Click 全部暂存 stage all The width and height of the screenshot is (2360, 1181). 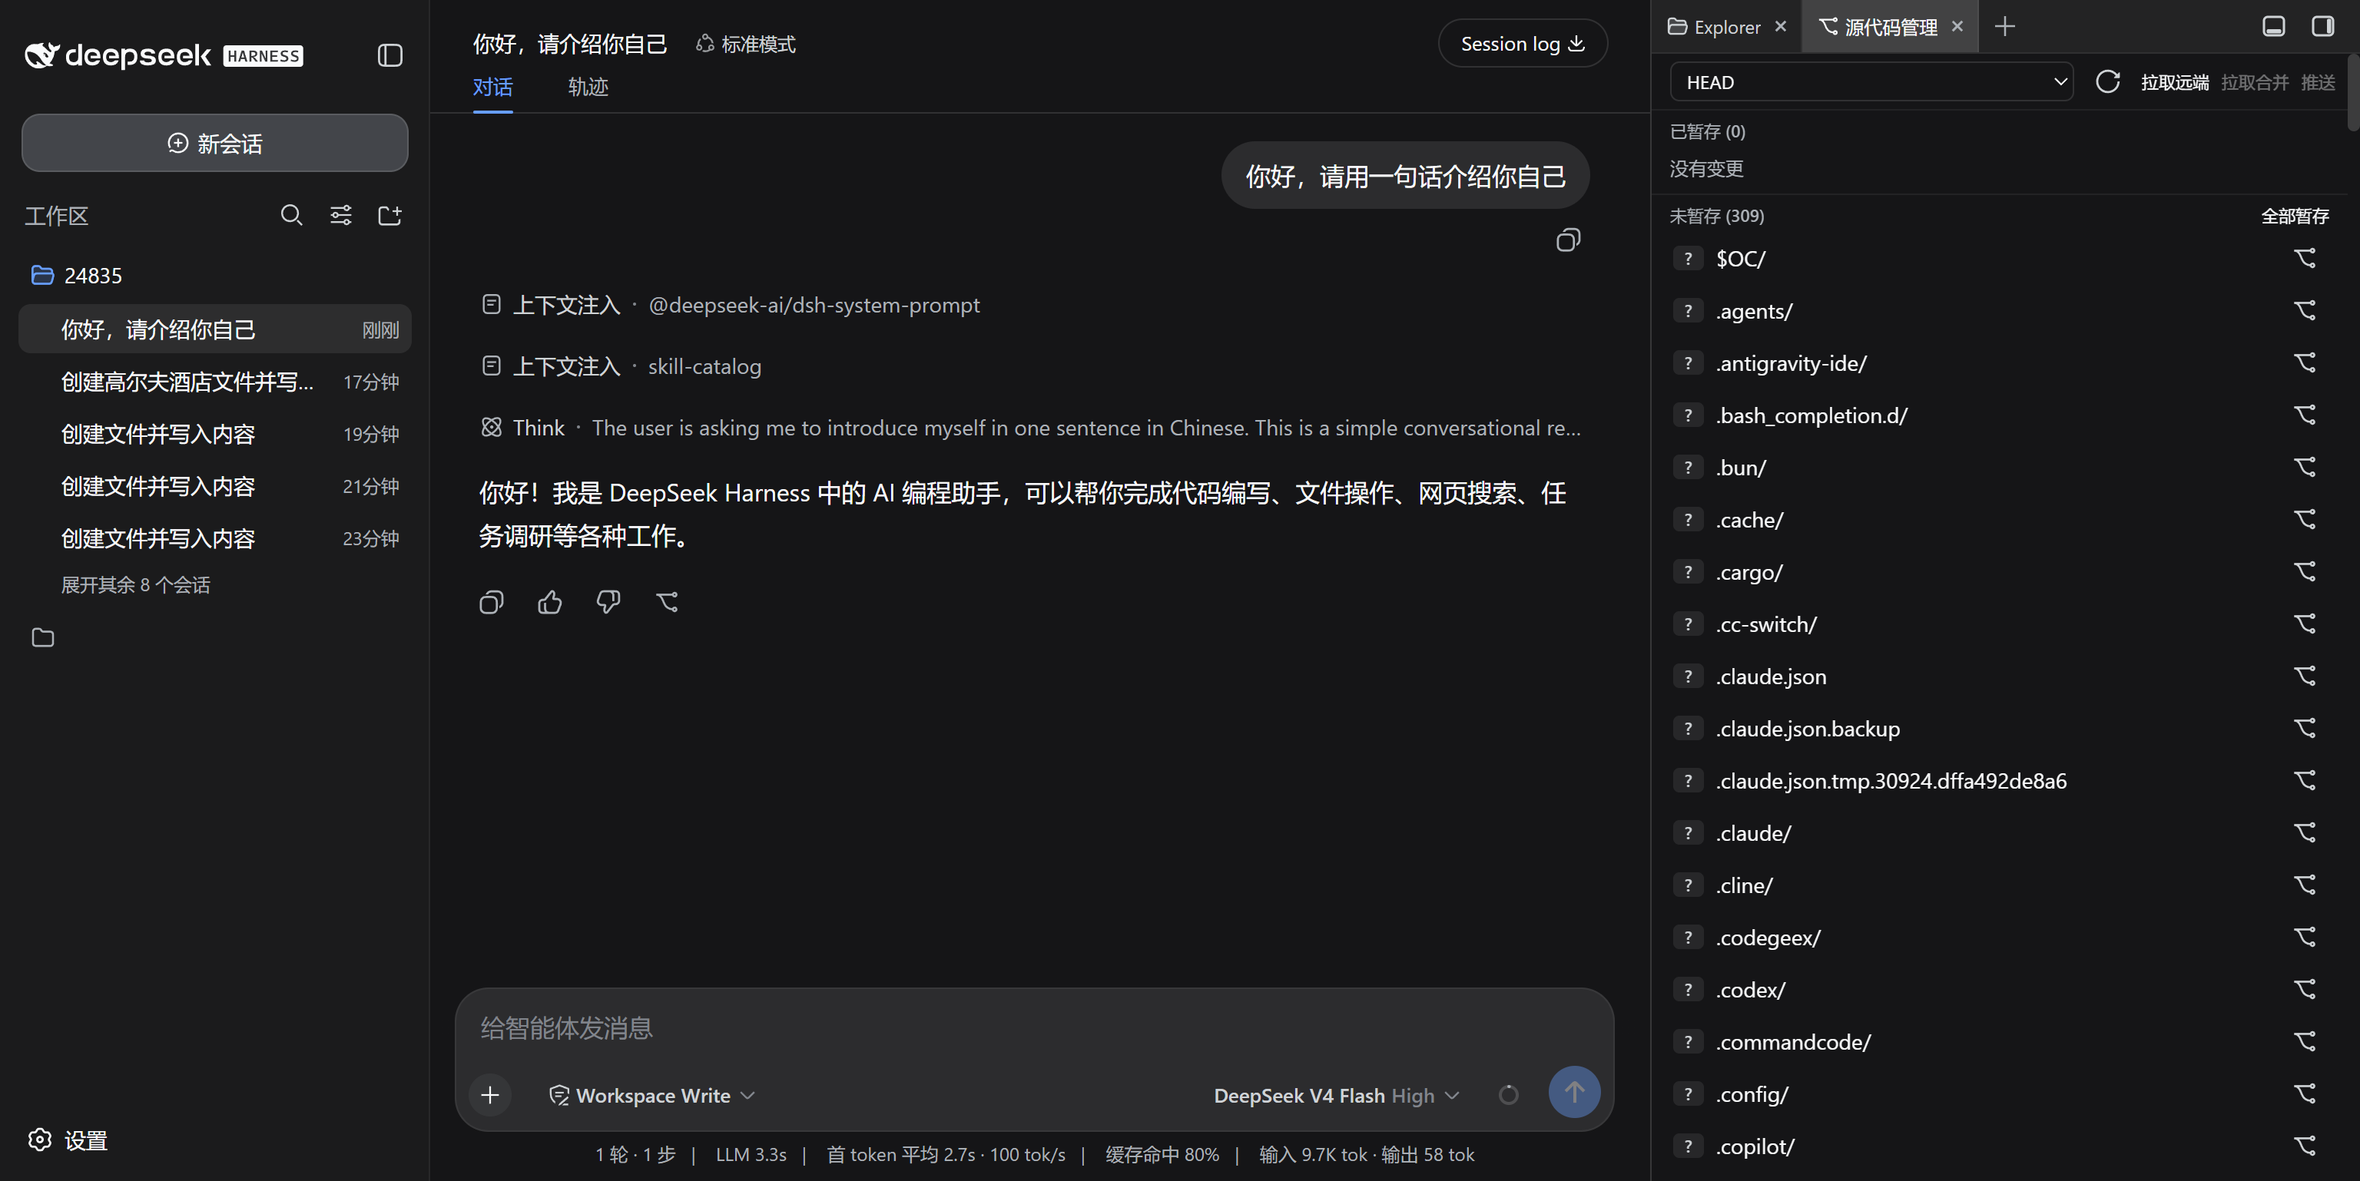pos(2294,216)
